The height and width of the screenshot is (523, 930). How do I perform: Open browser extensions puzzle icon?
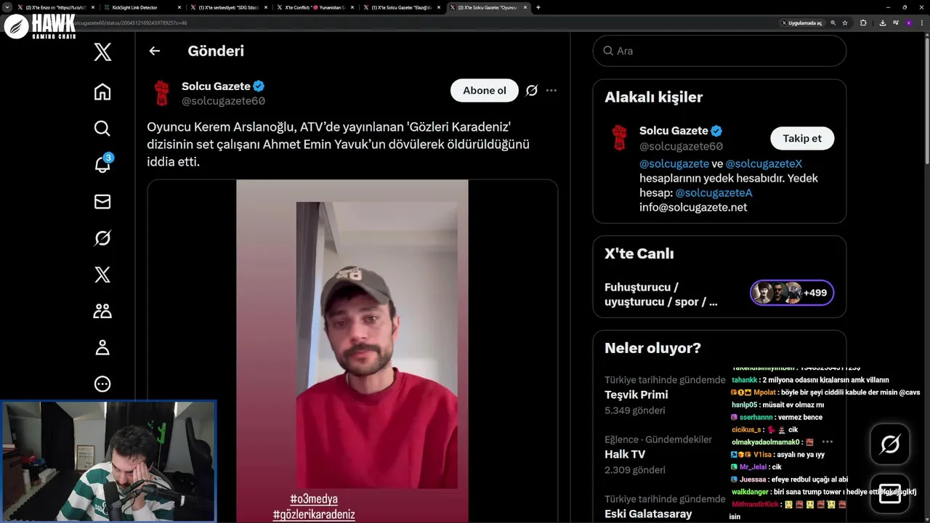[863, 23]
